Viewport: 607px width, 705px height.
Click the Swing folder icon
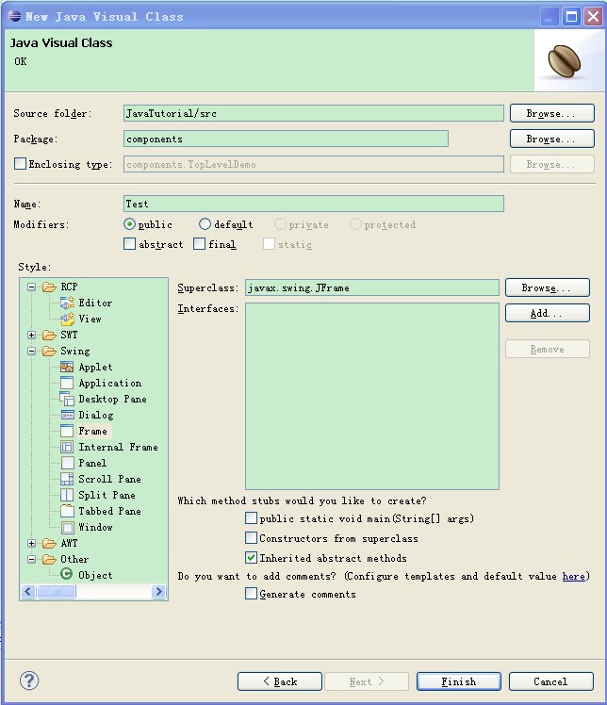click(x=49, y=352)
